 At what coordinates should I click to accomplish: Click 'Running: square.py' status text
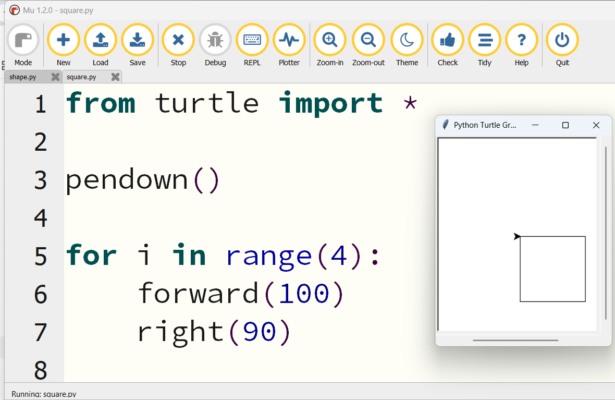pos(44,394)
